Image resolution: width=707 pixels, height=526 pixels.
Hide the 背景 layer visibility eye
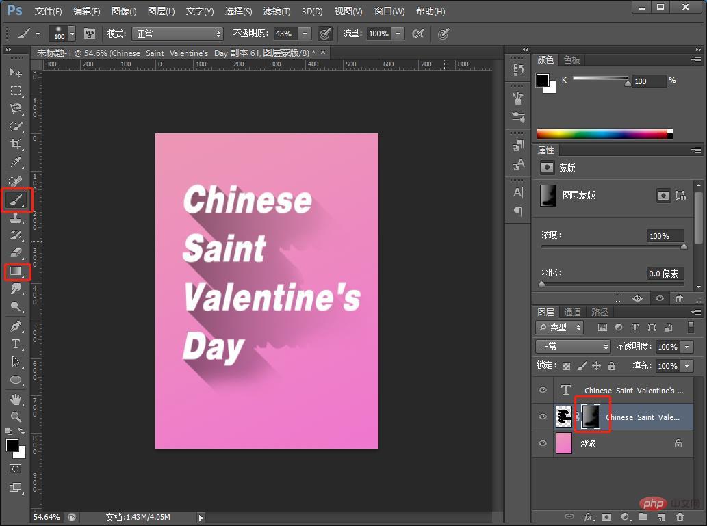543,443
